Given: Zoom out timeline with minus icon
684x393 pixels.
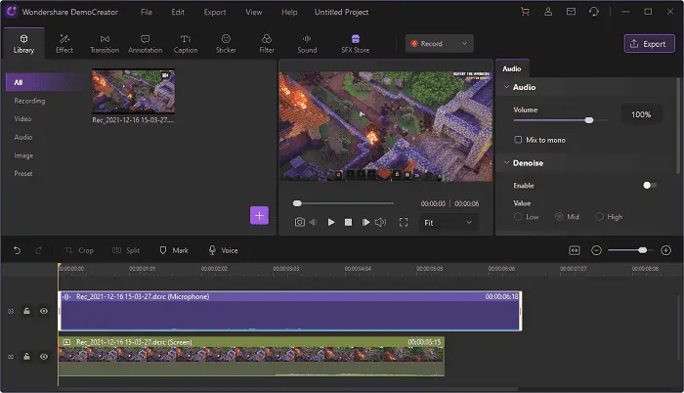Looking at the screenshot, I should click(596, 250).
